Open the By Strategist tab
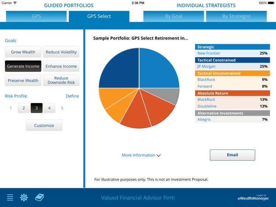This screenshot has height=207, width=276. [236, 16]
